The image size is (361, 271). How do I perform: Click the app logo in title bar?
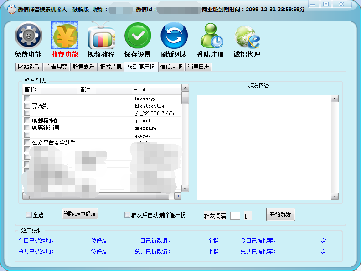[11, 9]
